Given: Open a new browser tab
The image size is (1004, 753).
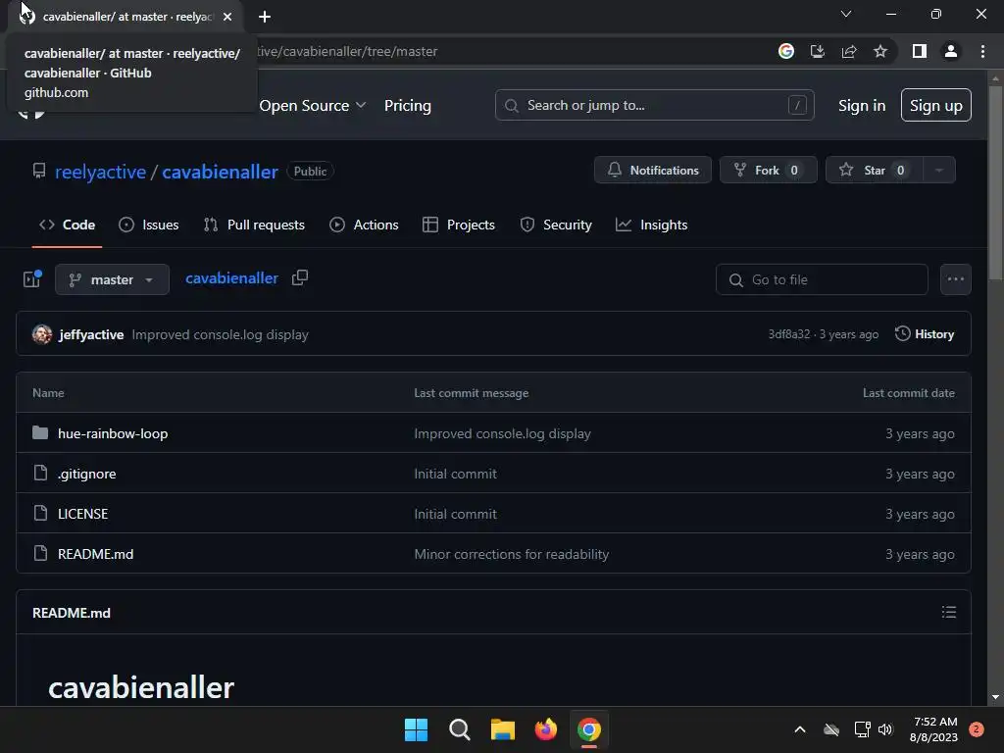Looking at the screenshot, I should click(265, 17).
